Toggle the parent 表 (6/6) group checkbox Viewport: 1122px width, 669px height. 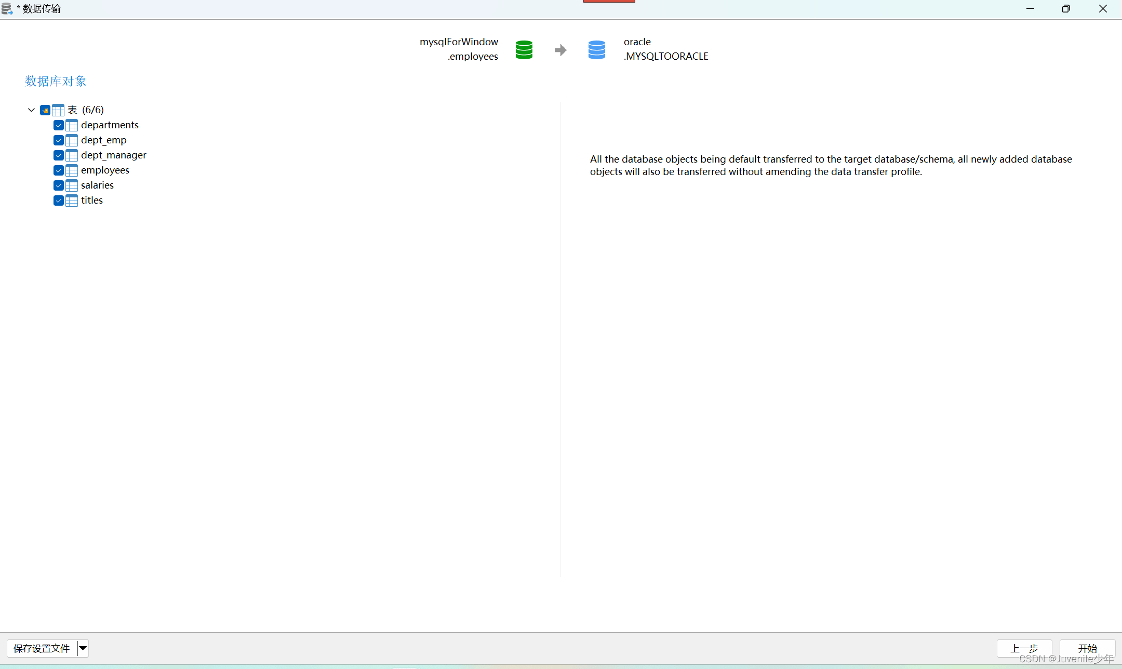coord(45,110)
